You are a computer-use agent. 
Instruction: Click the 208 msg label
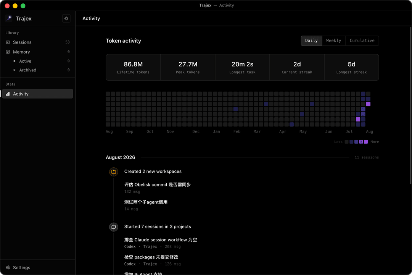[x=173, y=247]
